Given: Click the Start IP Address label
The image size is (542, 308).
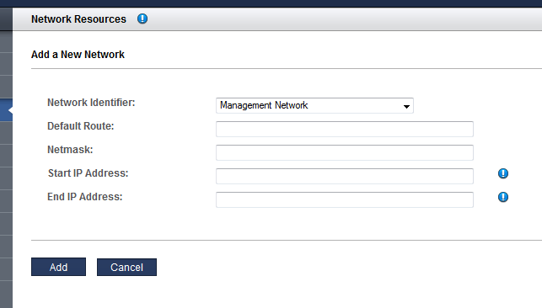Looking at the screenshot, I should pos(89,173).
